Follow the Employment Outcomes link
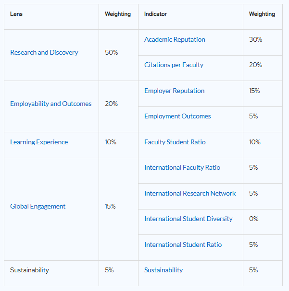Screen dimensions: 289x291 [177, 116]
